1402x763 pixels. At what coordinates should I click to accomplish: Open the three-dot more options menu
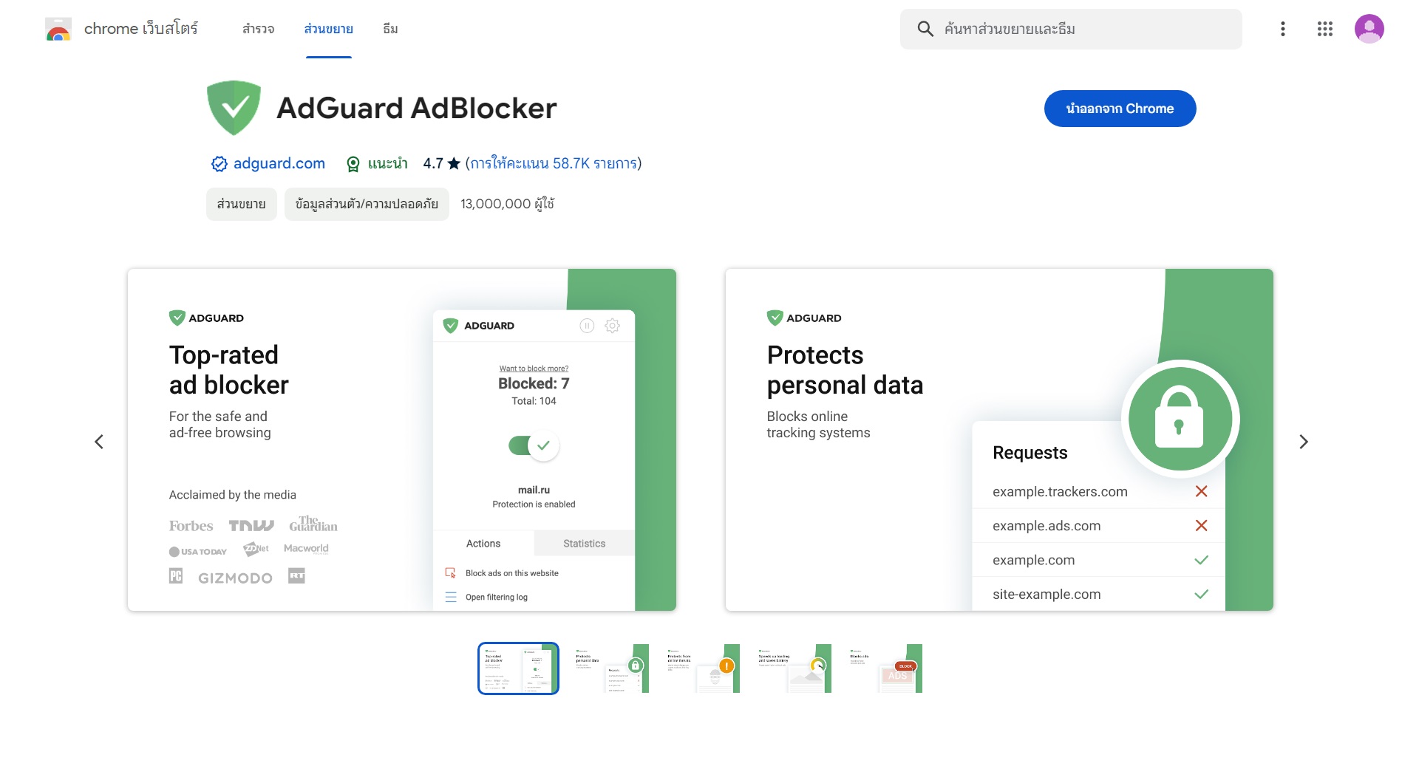pyautogui.click(x=1282, y=29)
